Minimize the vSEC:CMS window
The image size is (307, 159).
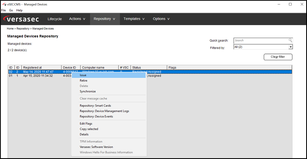(279, 4)
